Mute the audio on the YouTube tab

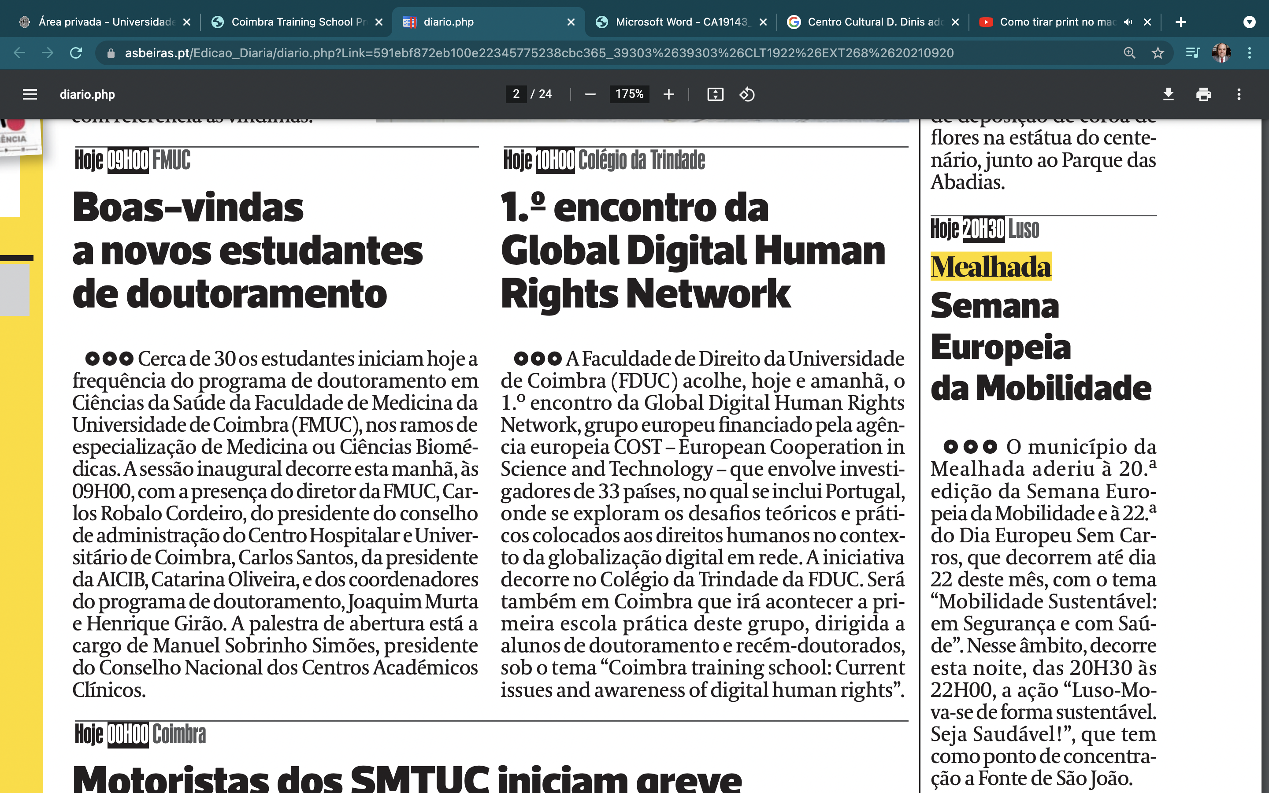pyautogui.click(x=1128, y=22)
